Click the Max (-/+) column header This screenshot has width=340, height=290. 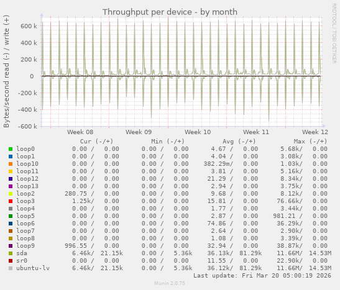pos(310,142)
